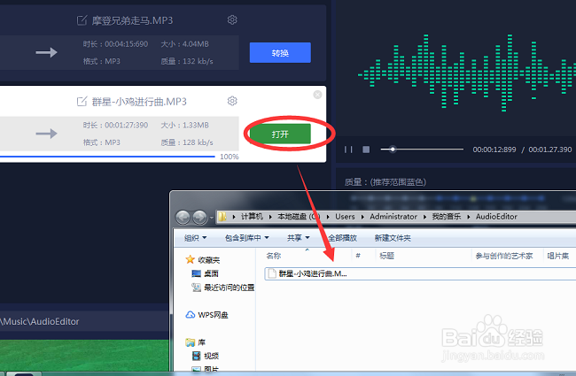Viewport: 576px width, 376px height.
Task: Click AudioEditor in the address bar
Action: [496, 217]
